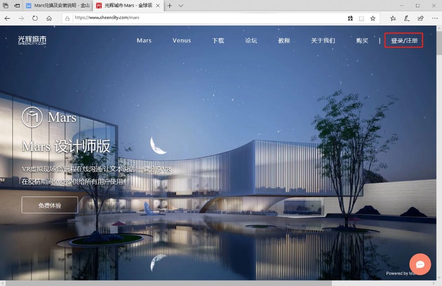This screenshot has width=442, height=286.
Task: Click the vertical scrollbar up arrow
Action: pyautogui.click(x=439, y=28)
